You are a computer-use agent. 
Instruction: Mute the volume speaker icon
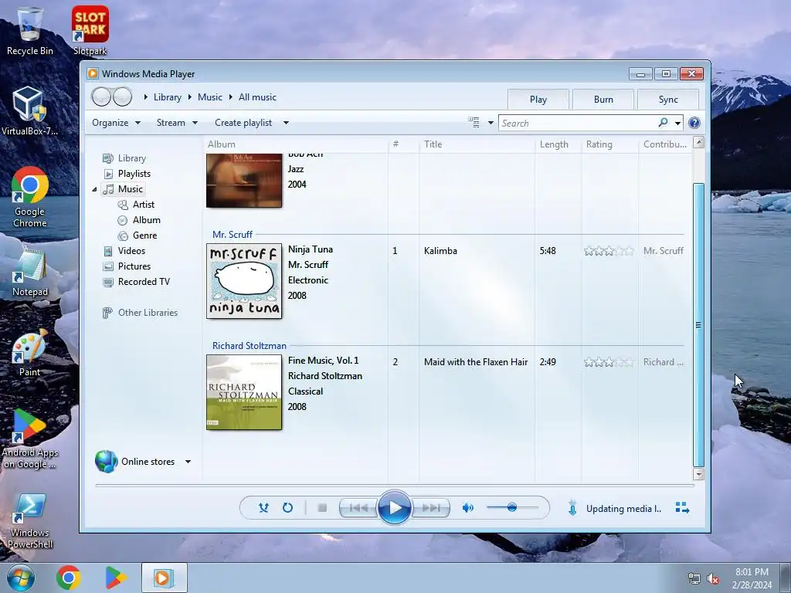click(x=468, y=508)
